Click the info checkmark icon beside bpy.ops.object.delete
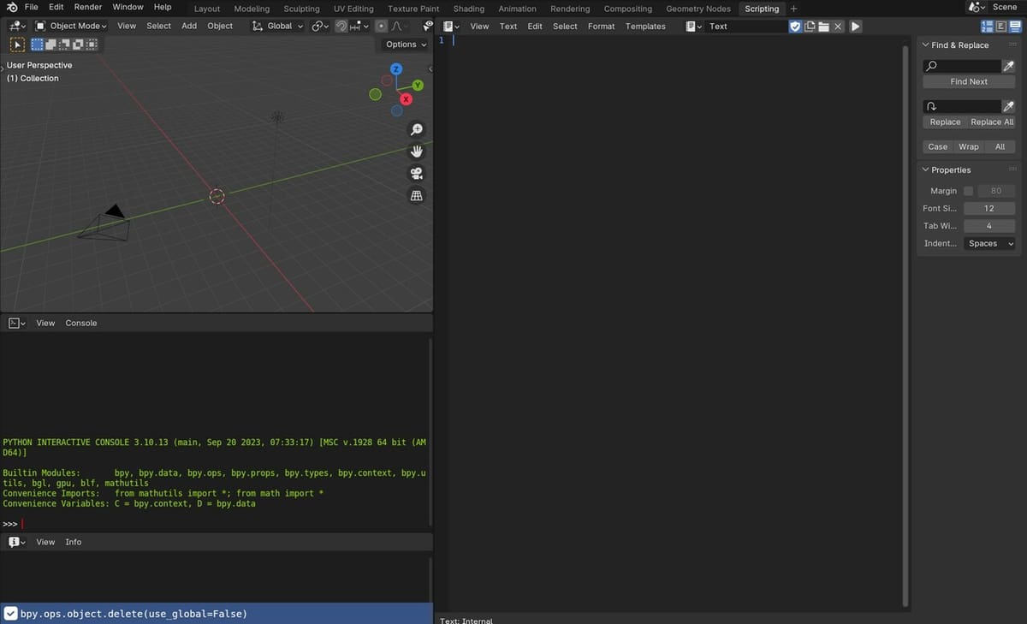 [10, 614]
